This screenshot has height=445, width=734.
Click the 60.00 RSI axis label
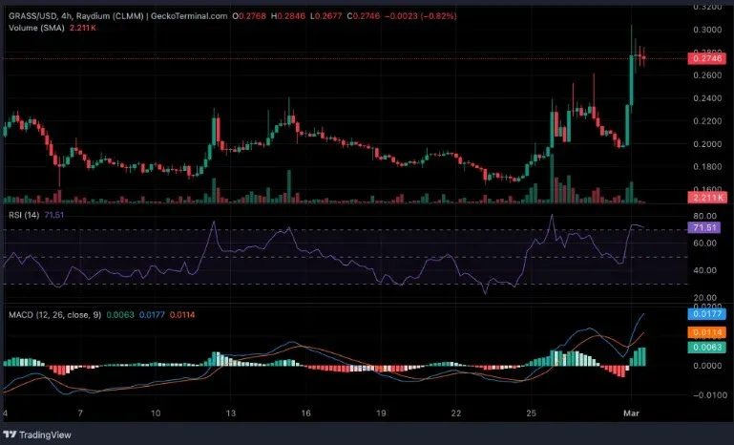[x=705, y=244]
